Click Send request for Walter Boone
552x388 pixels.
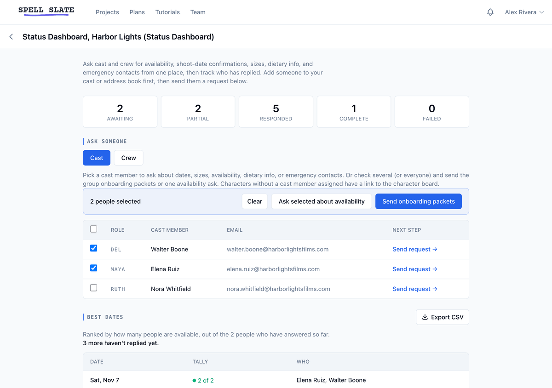click(x=415, y=249)
